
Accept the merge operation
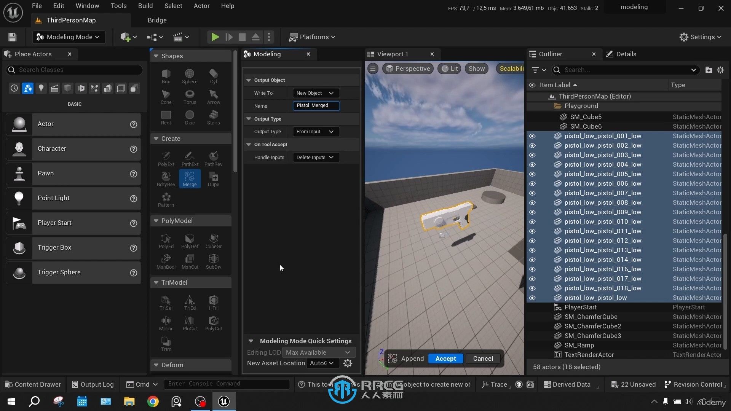[x=445, y=358]
